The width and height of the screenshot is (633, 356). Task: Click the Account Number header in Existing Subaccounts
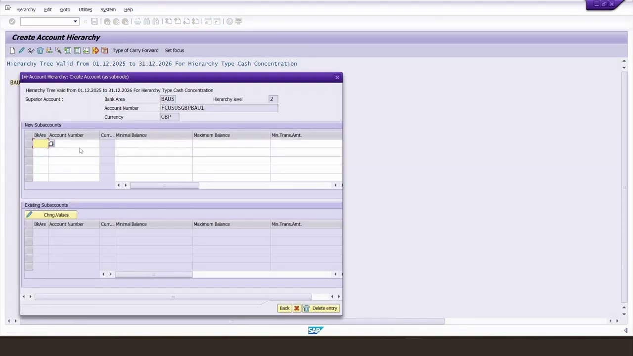[x=74, y=224]
